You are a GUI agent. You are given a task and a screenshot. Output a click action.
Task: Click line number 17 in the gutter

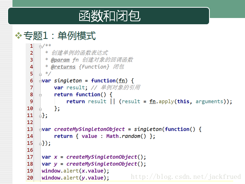click(30, 157)
